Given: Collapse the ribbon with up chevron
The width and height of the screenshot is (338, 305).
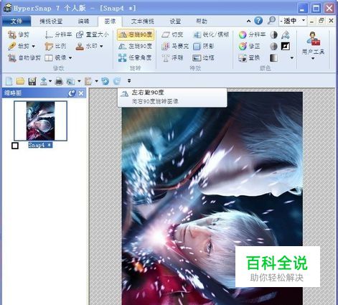Looking at the screenshot, I should (x=248, y=21).
